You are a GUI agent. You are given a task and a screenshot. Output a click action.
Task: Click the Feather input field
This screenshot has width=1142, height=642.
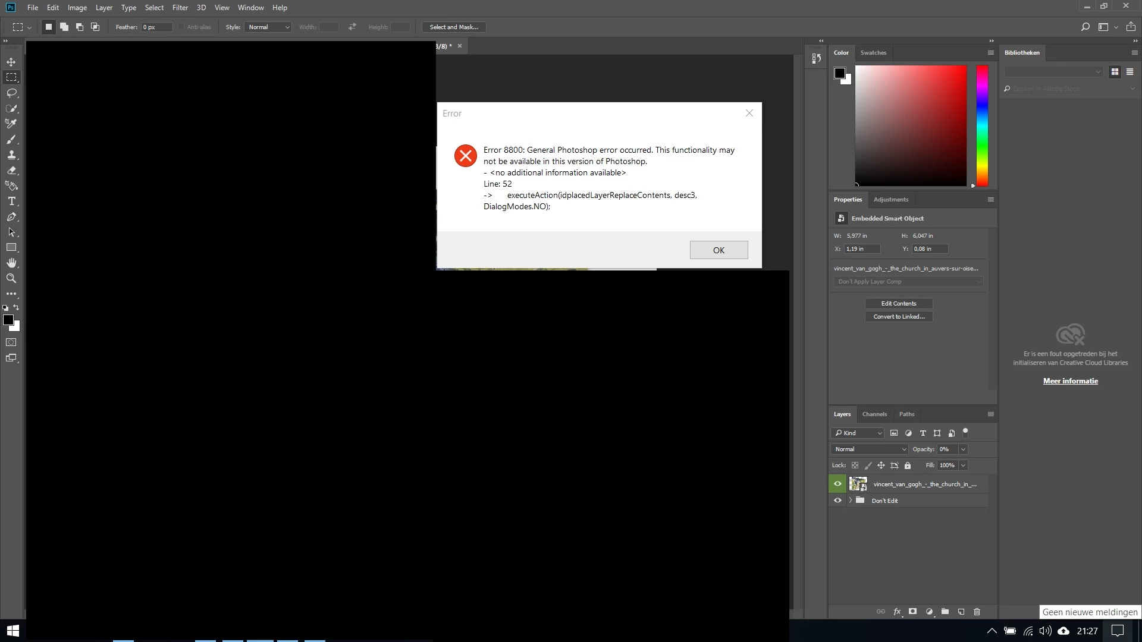156,27
